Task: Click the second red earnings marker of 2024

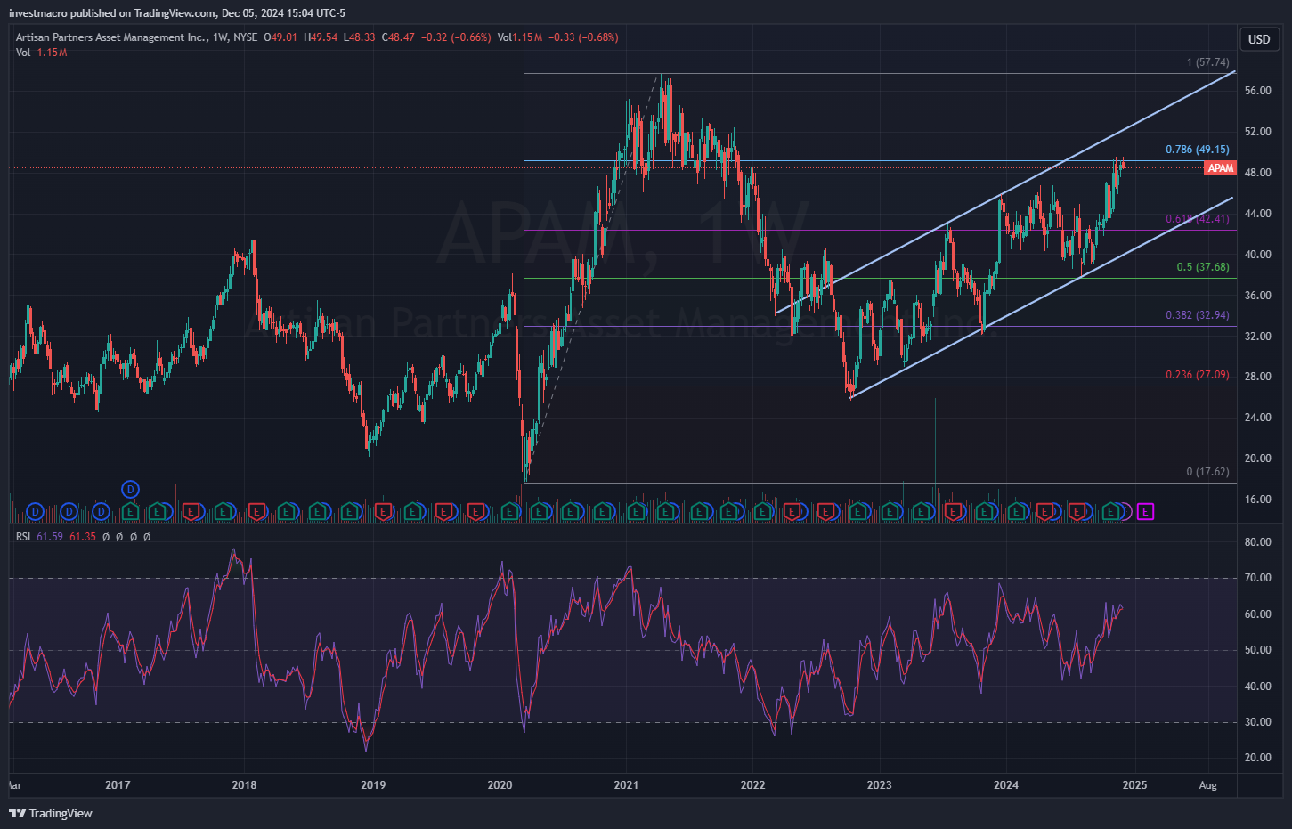Action: pyautogui.click(x=1078, y=512)
